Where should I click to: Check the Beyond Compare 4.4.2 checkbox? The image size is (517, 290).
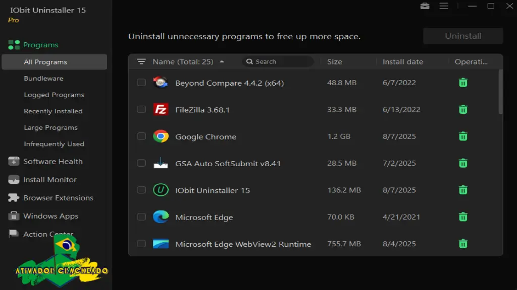(141, 82)
